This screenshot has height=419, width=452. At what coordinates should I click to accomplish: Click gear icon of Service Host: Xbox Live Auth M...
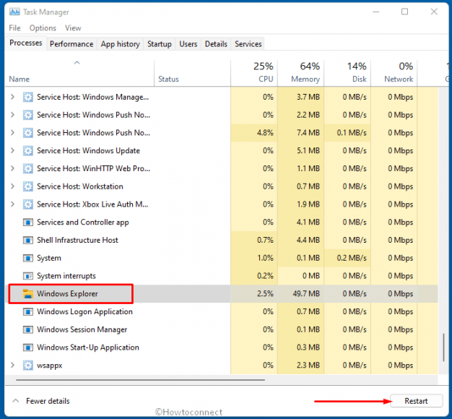28,204
